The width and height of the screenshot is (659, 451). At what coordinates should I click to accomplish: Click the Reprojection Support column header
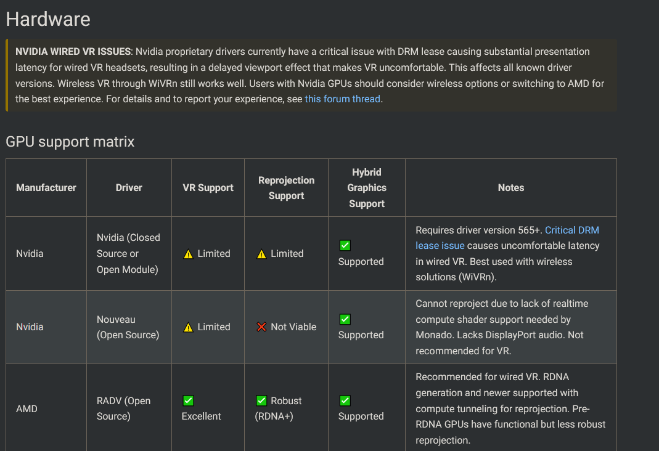(286, 188)
